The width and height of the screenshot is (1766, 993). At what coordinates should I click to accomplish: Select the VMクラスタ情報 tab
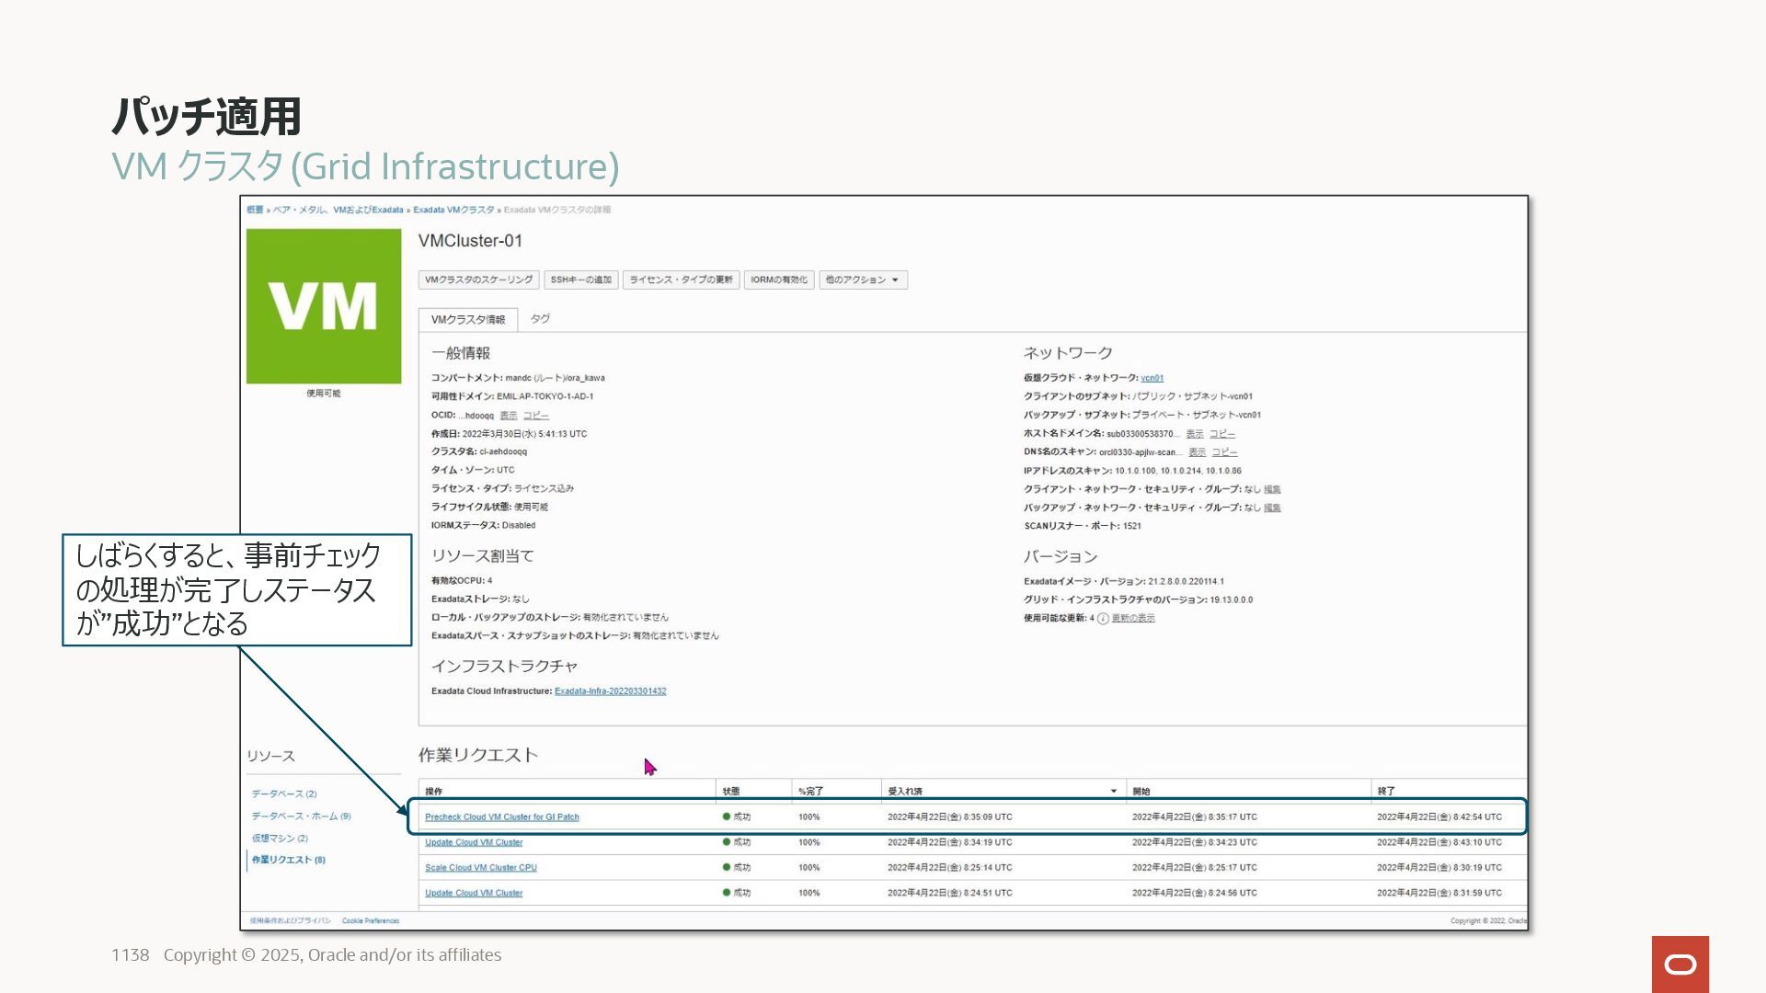tap(467, 320)
